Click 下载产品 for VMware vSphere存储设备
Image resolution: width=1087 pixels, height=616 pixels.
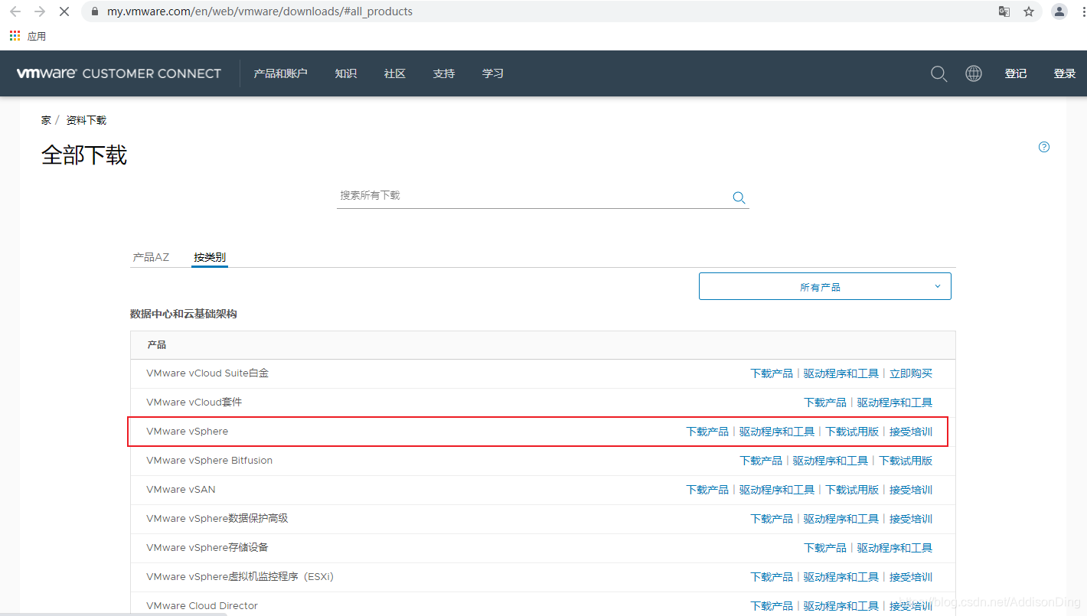[x=825, y=548]
